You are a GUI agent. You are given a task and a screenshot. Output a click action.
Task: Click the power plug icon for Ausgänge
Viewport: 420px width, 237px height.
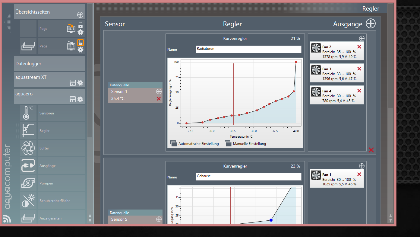(x=28, y=166)
